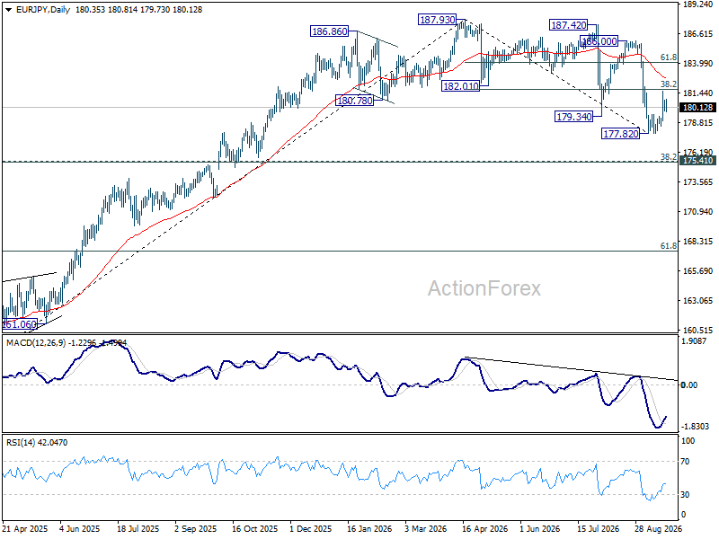719x539 pixels.
Task: Select the MACD(12,26,9) indicator label
Action: tap(36, 343)
